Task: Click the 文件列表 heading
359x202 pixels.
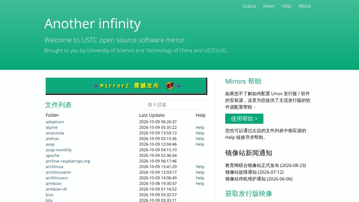Action: 58,105
